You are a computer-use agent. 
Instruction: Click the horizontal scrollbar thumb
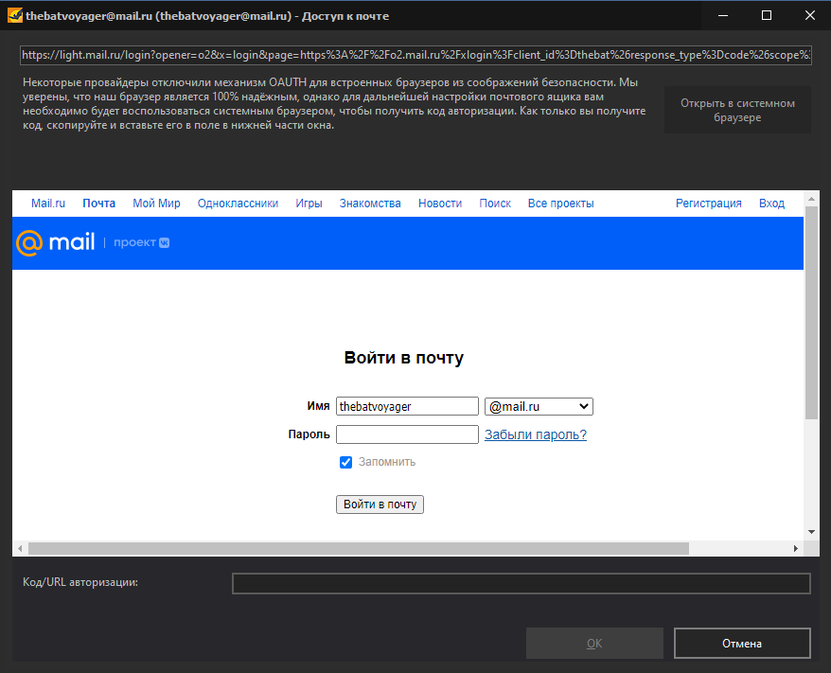[x=359, y=548]
